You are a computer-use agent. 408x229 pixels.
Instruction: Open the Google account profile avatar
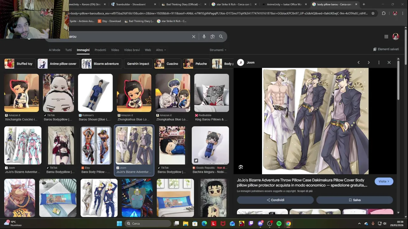(x=396, y=37)
